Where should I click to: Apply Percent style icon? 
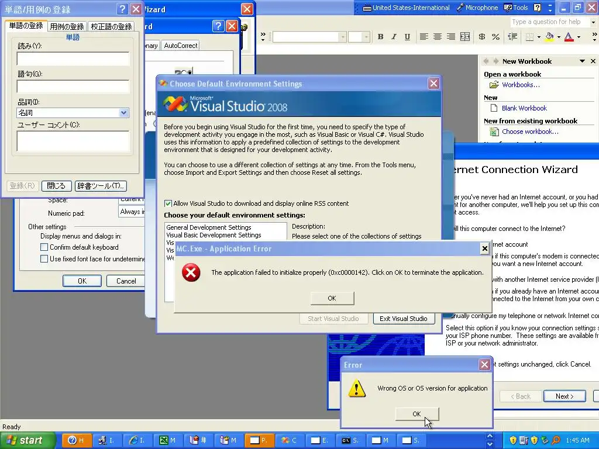tap(495, 37)
